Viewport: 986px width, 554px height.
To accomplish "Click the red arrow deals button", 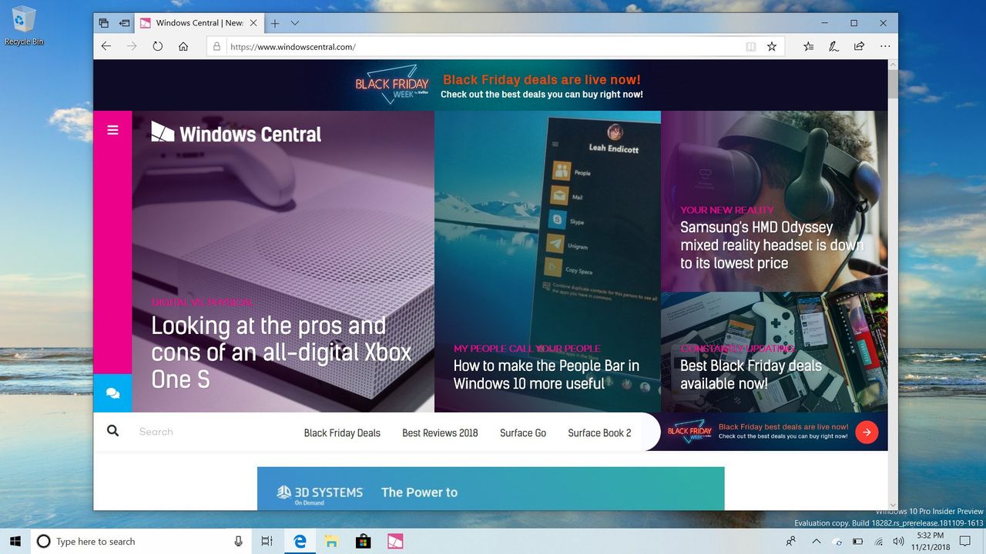I will tap(867, 432).
